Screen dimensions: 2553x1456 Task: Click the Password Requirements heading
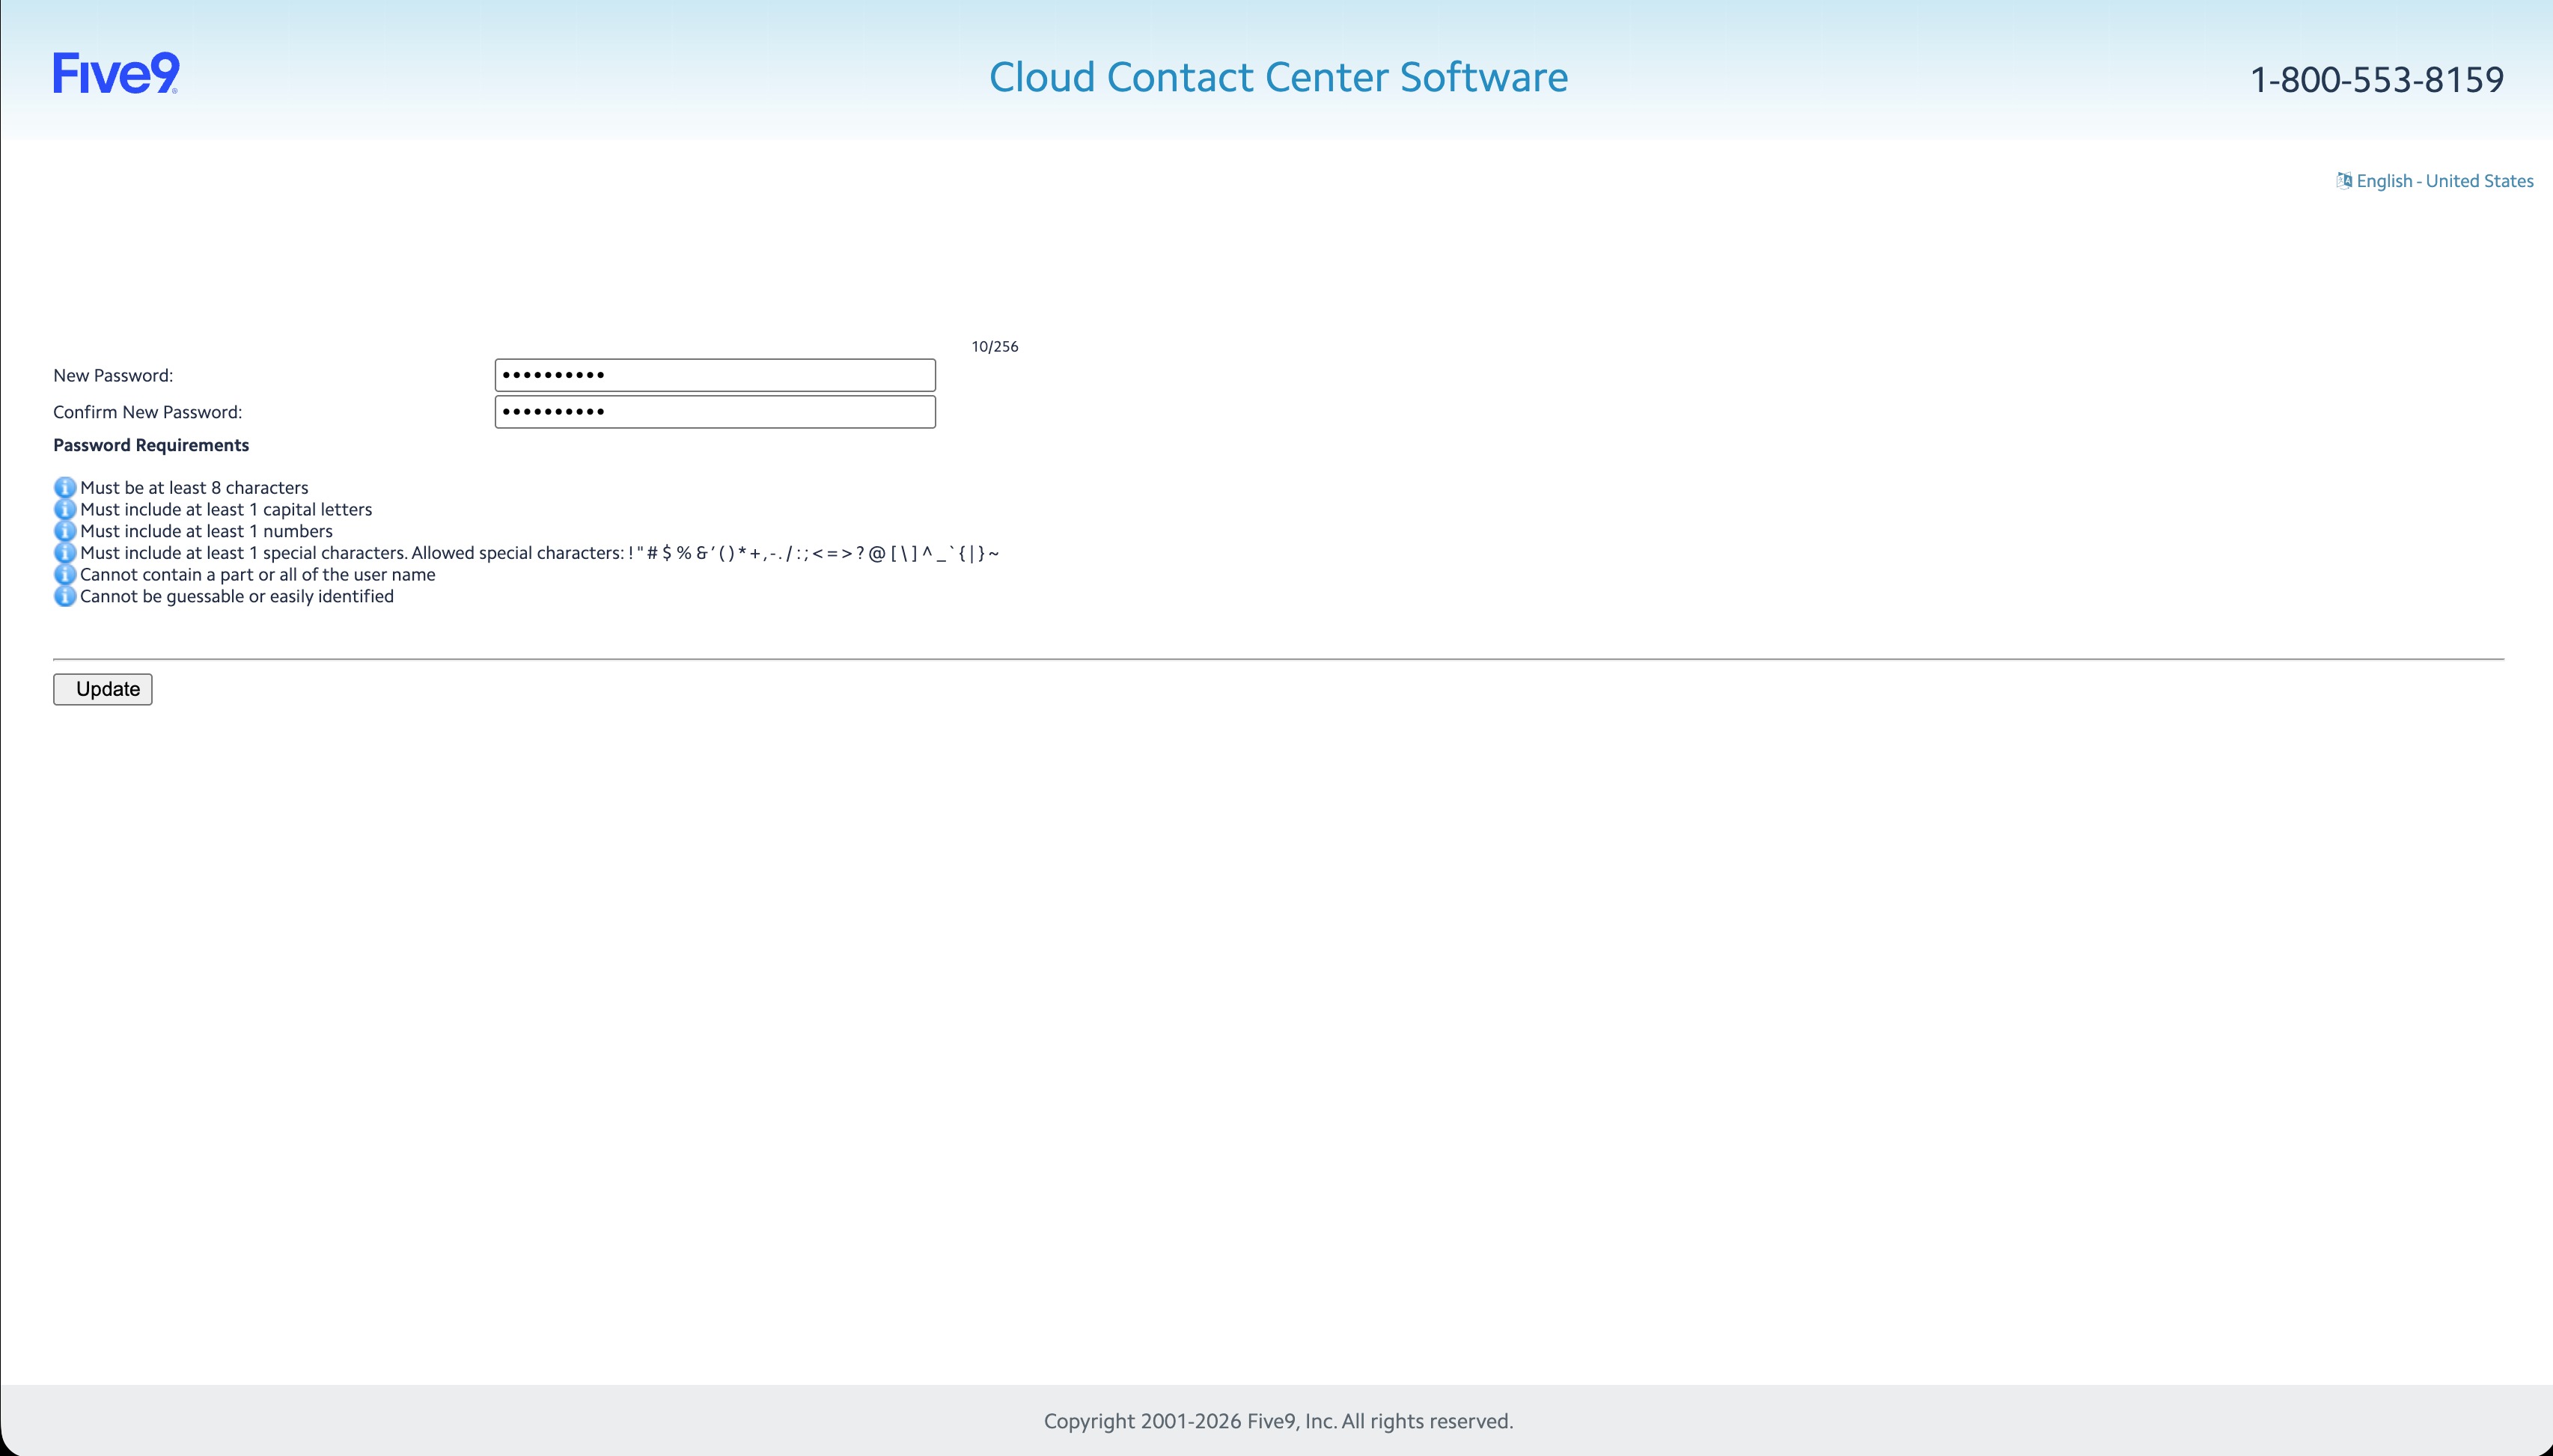click(151, 445)
